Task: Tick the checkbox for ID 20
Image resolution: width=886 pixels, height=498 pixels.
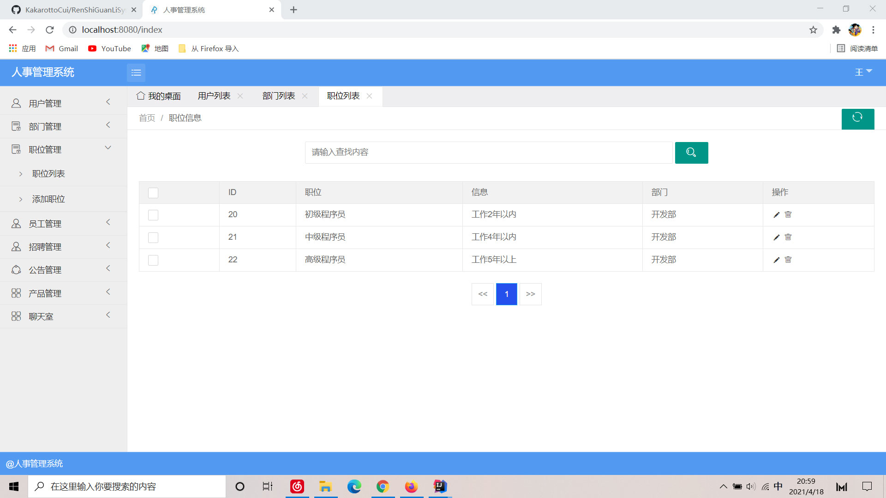Action: [153, 215]
